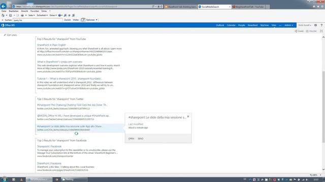Click the Suchen find text field

(38, 20)
